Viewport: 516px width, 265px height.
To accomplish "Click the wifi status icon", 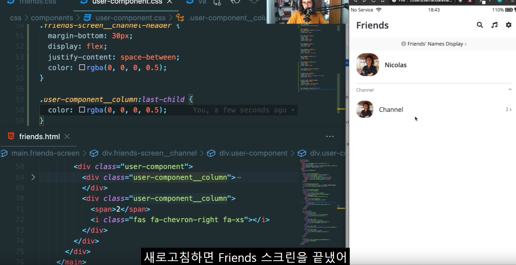I will coord(378,10).
